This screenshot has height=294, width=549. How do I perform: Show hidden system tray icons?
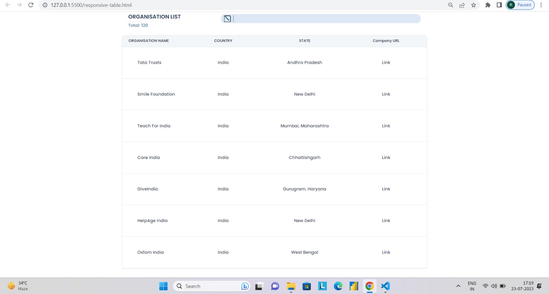pyautogui.click(x=458, y=286)
